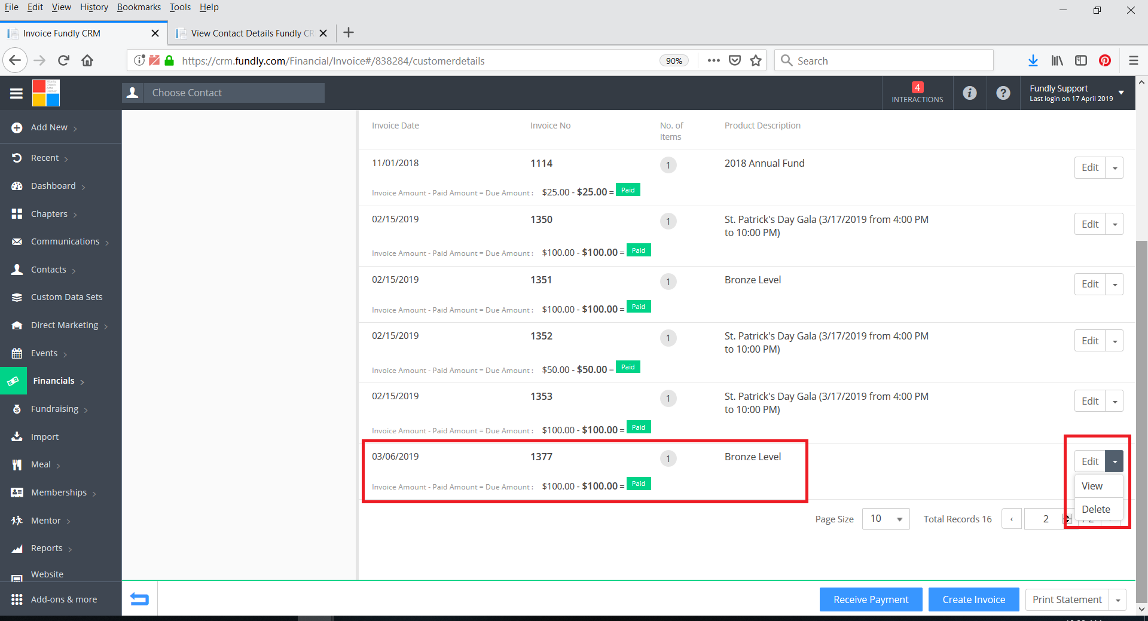Click Create Invoice button

973,599
